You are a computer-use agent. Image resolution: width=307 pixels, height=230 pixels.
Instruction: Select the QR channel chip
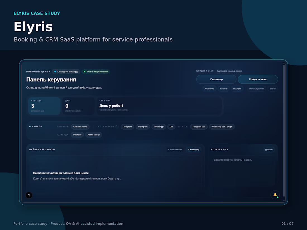[171, 127]
